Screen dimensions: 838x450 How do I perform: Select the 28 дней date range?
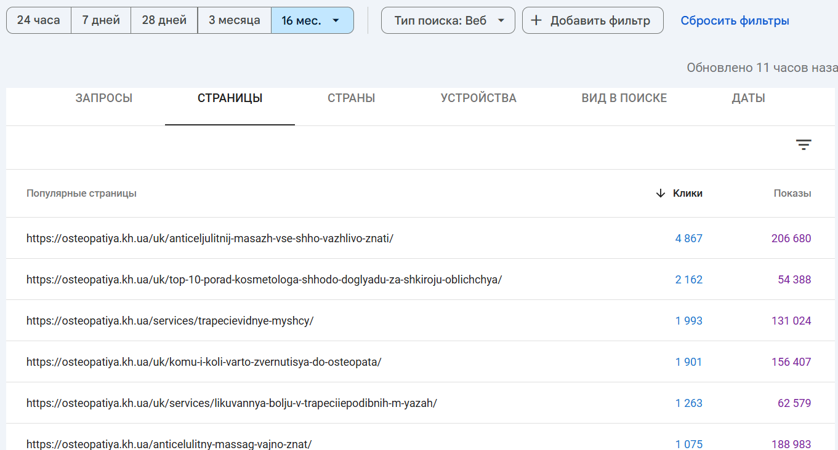point(164,20)
